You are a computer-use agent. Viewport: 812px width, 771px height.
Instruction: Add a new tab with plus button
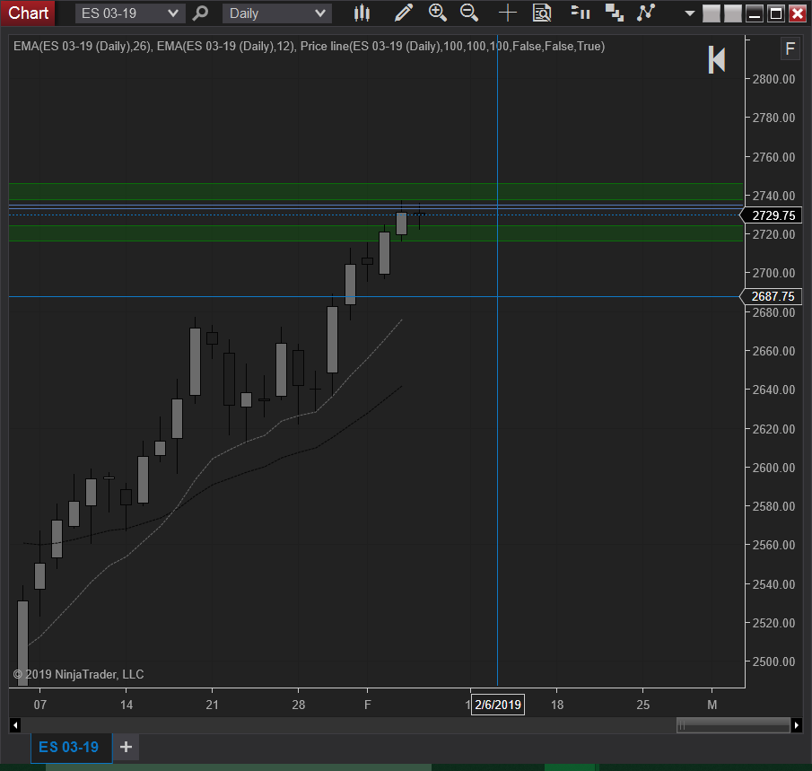[x=126, y=747]
